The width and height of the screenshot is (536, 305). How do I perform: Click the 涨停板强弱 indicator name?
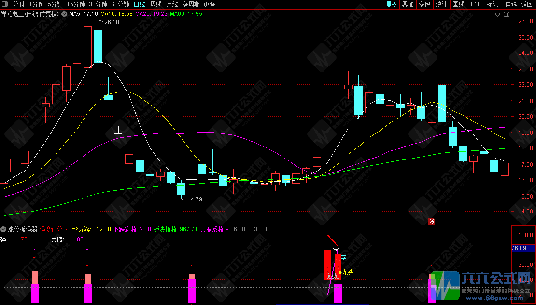point(23,229)
